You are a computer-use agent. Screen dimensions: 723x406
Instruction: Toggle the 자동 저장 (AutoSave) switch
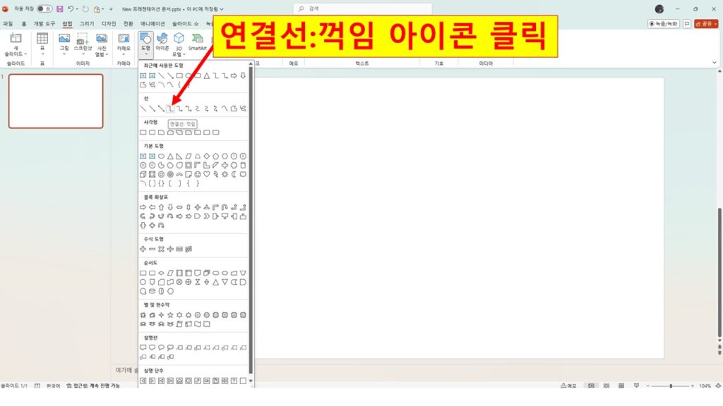44,8
